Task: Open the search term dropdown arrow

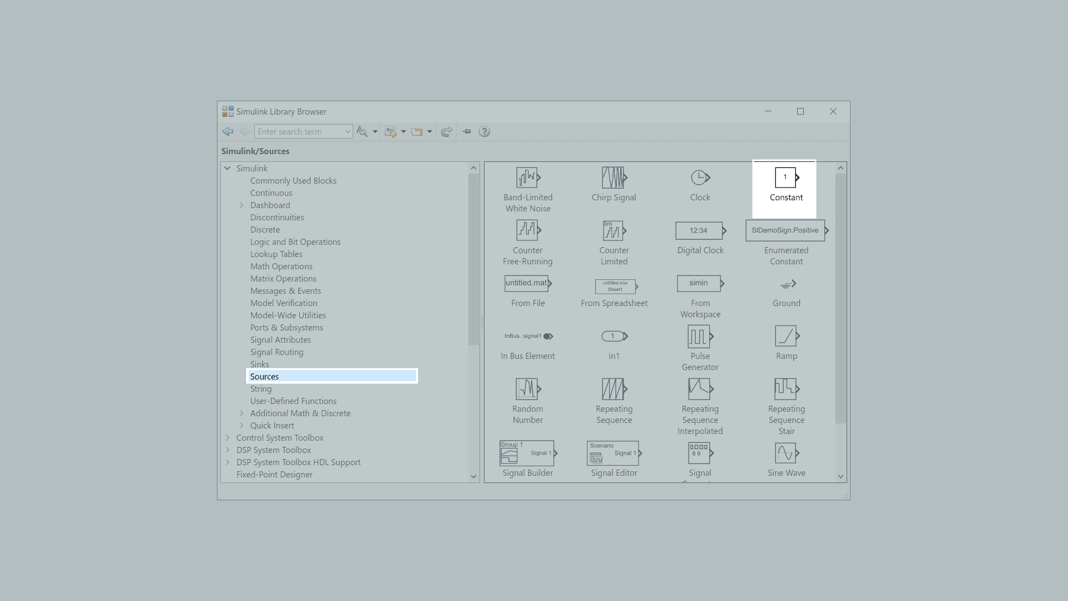Action: tap(348, 132)
